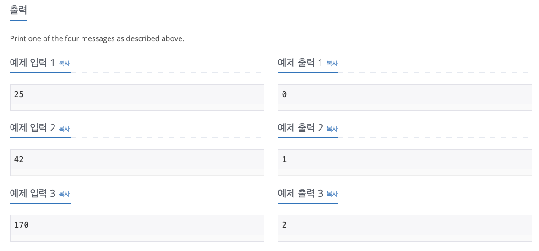Viewport: 539px width, 251px height.
Task: Click the sample output box showing 0
Action: [x=405, y=95]
